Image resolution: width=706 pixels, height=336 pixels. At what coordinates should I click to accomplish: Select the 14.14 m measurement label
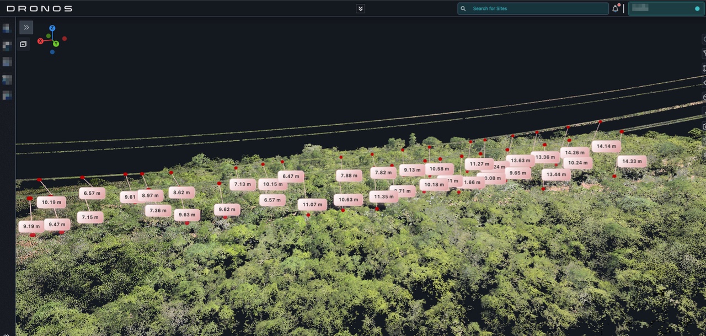point(606,146)
